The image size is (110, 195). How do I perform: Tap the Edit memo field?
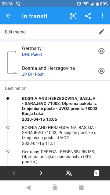coord(55,32)
